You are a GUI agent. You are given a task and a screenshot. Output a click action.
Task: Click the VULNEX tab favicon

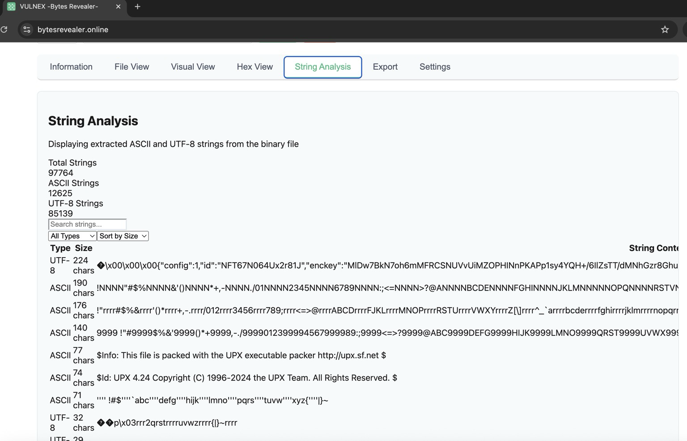(x=11, y=7)
